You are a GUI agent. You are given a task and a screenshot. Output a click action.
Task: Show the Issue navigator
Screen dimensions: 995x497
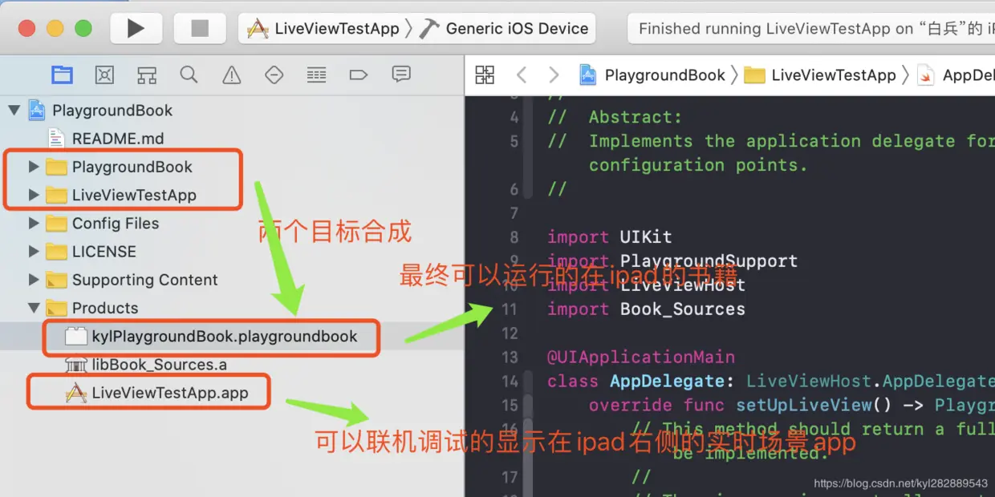coord(232,75)
